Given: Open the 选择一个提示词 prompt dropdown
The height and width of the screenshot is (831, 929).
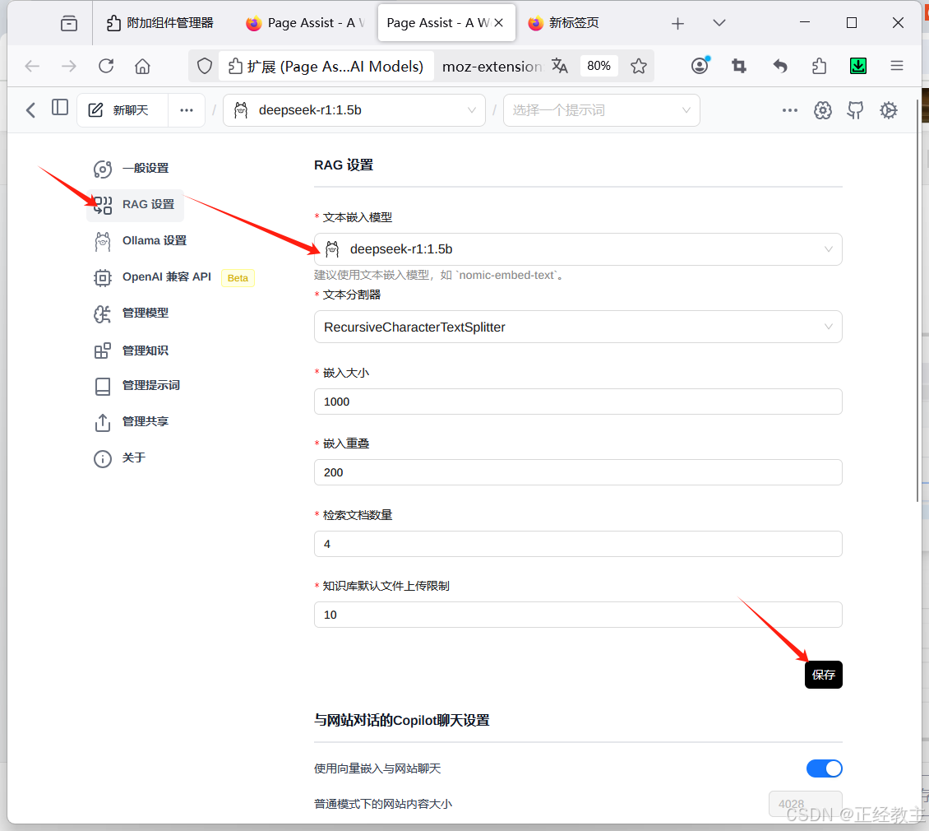Looking at the screenshot, I should click(601, 110).
